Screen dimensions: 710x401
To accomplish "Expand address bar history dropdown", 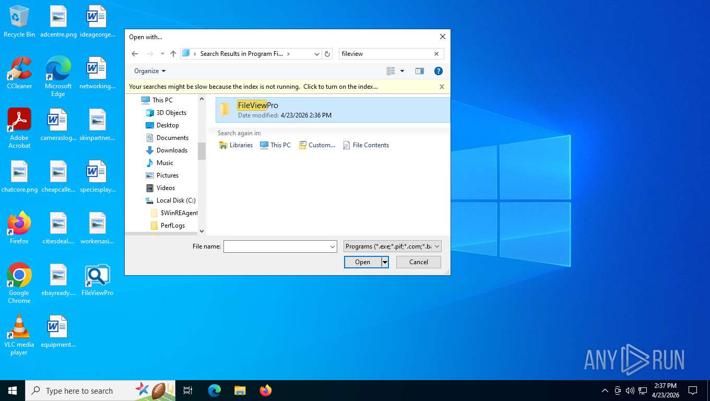I will pyautogui.click(x=316, y=54).
